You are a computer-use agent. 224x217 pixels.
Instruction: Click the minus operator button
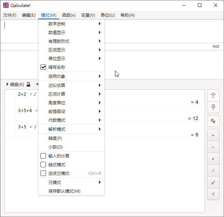pyautogui.click(x=213, y=147)
